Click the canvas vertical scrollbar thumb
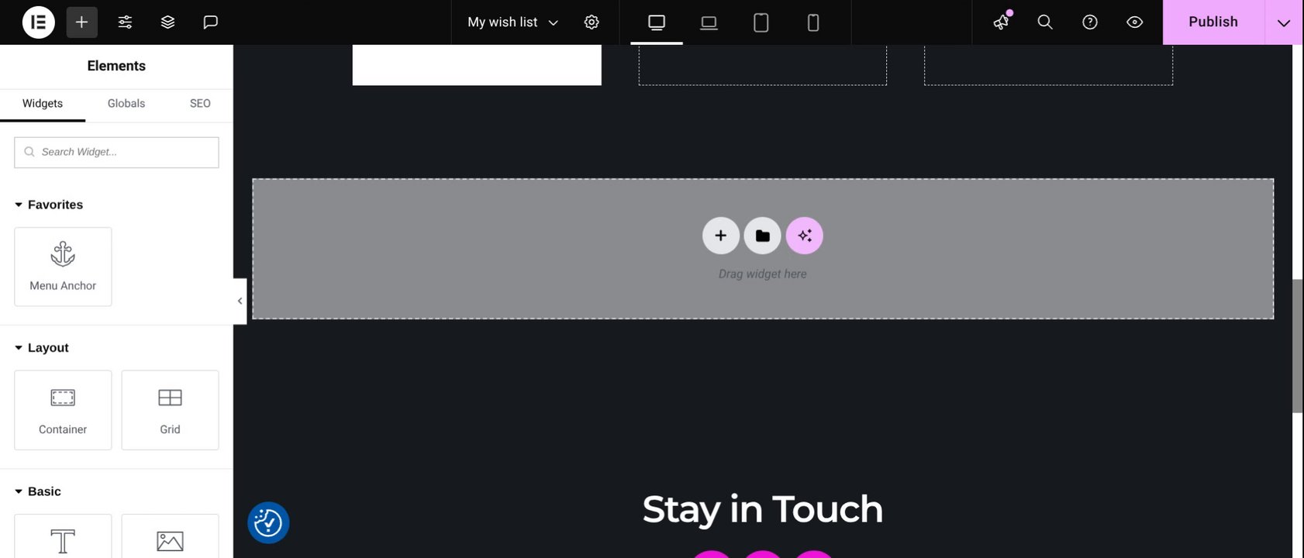The image size is (1304, 558). click(1298, 346)
